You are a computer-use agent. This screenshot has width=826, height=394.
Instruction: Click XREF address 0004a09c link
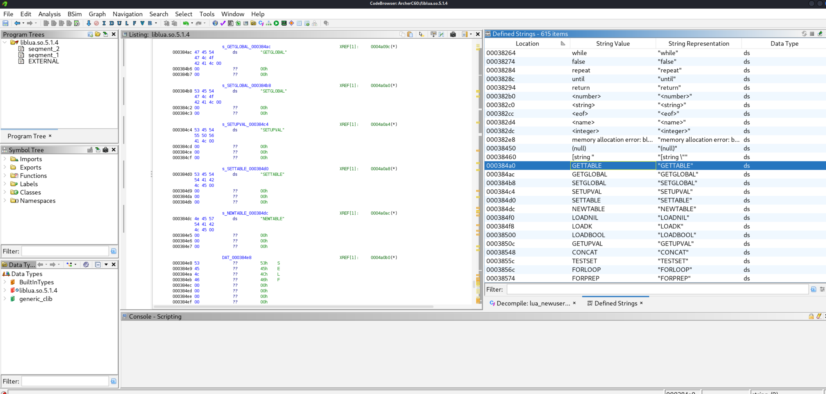380,47
